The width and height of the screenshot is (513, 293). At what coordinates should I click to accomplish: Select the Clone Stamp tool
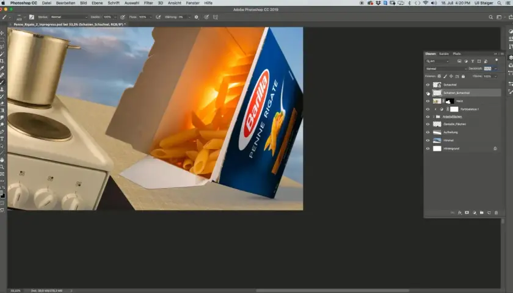pyautogui.click(x=2, y=89)
